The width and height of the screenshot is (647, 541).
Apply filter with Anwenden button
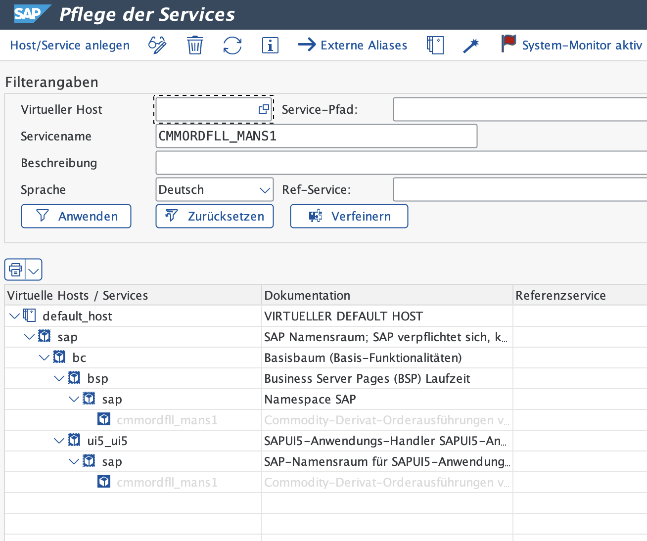76,216
